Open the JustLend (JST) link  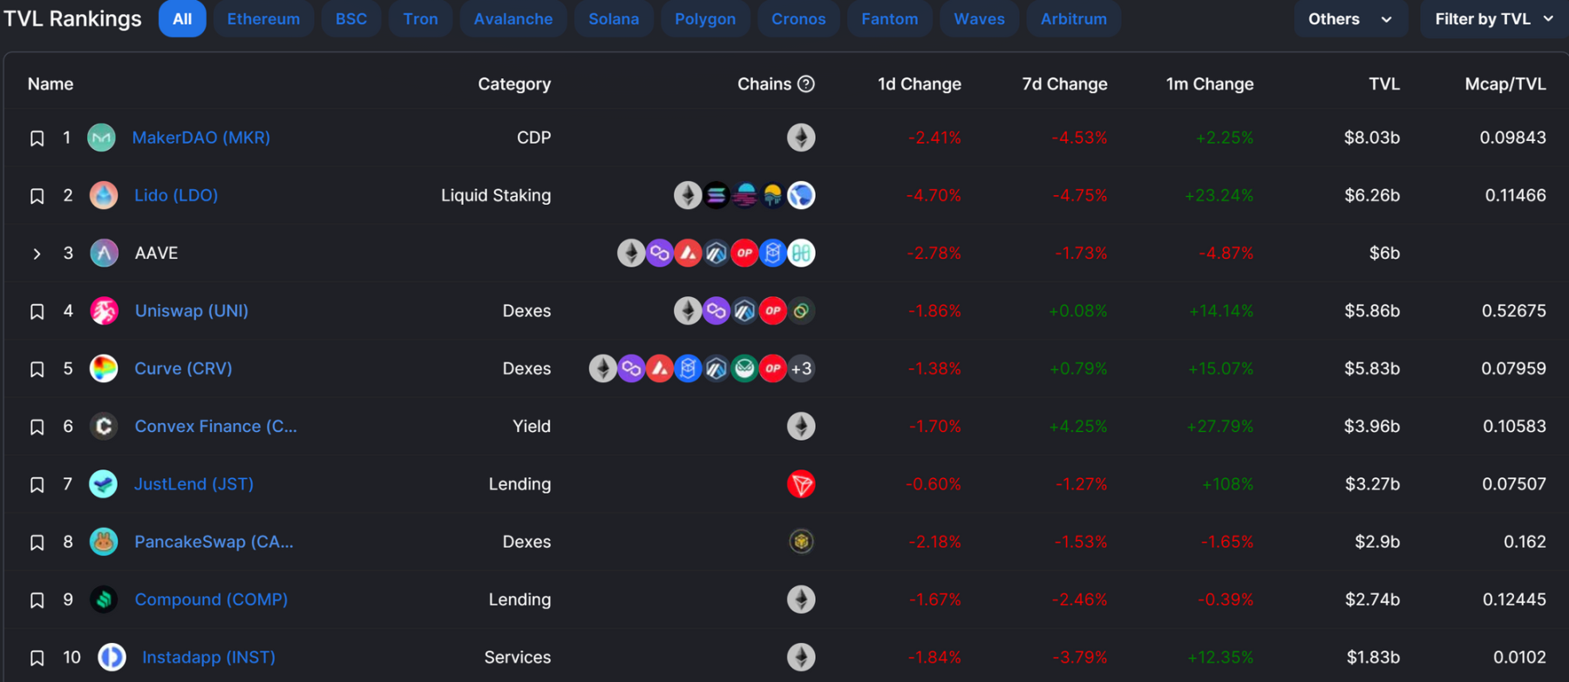tap(194, 483)
